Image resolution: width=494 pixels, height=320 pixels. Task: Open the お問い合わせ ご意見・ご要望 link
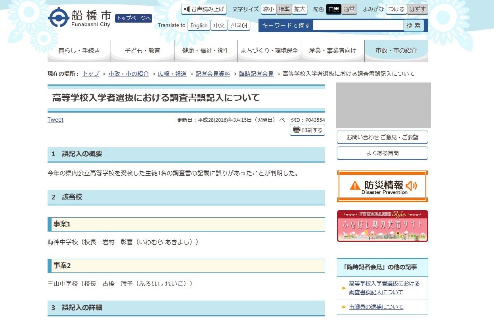(x=382, y=137)
